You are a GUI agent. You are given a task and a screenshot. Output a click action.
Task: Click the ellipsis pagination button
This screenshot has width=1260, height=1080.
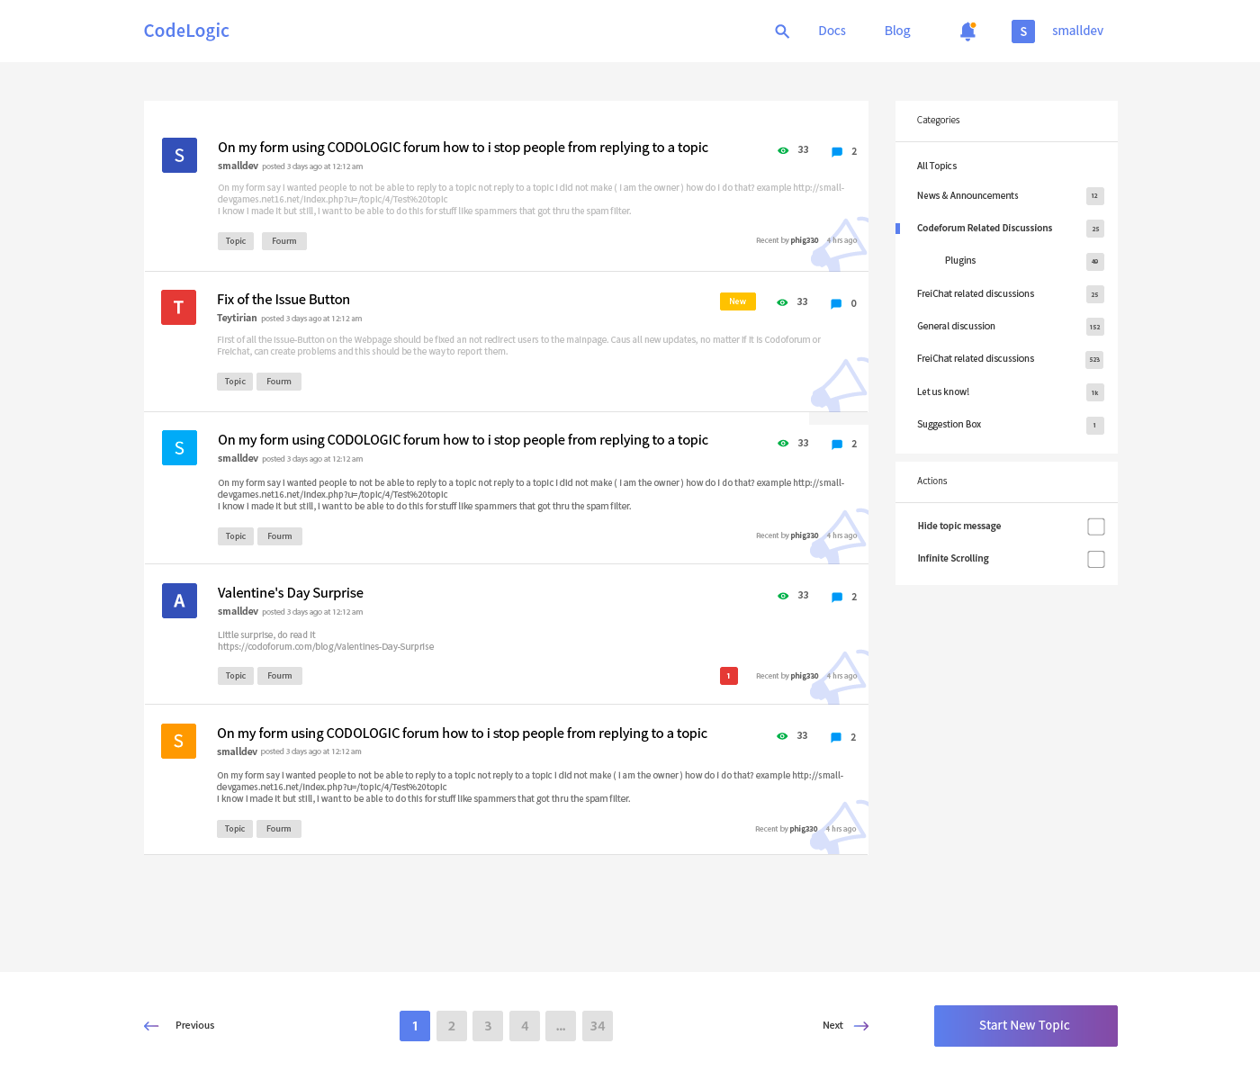click(561, 1026)
